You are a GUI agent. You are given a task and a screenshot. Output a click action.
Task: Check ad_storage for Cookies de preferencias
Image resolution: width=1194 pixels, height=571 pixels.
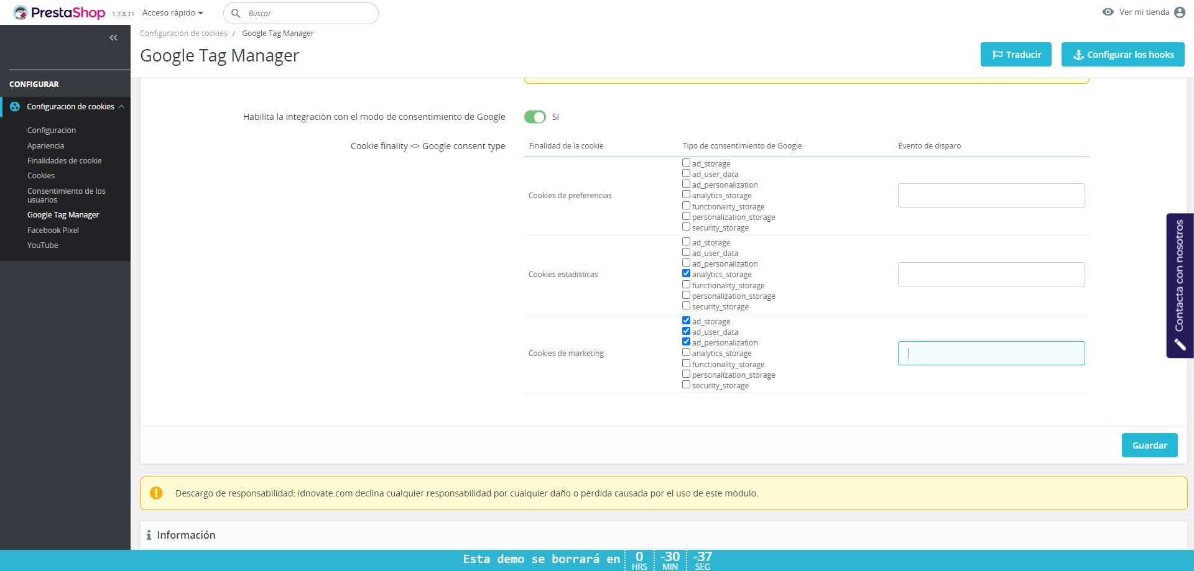pos(686,163)
